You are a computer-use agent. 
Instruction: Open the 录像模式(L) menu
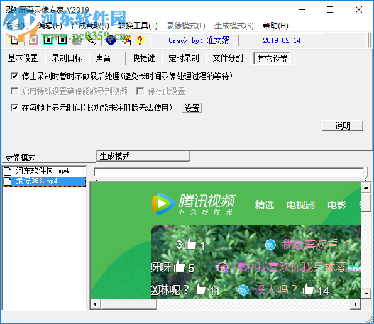tap(186, 26)
